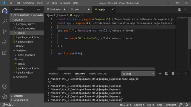The width and height of the screenshot is (191, 107).
Task: Open package-lock.json under Ejemplo_Express
Action: pos(27,37)
